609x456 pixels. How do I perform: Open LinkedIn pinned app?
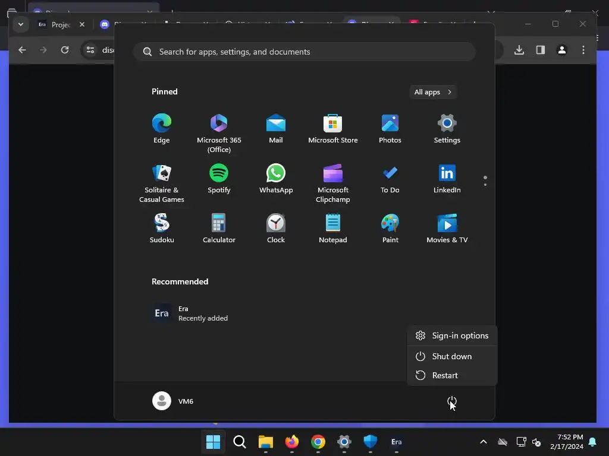pos(447,179)
